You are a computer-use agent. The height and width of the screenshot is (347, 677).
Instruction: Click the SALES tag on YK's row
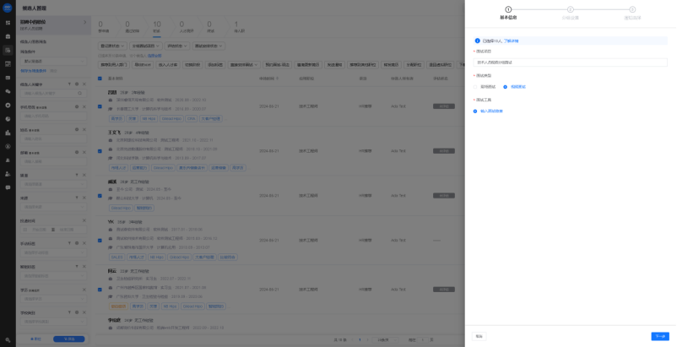tap(117, 258)
